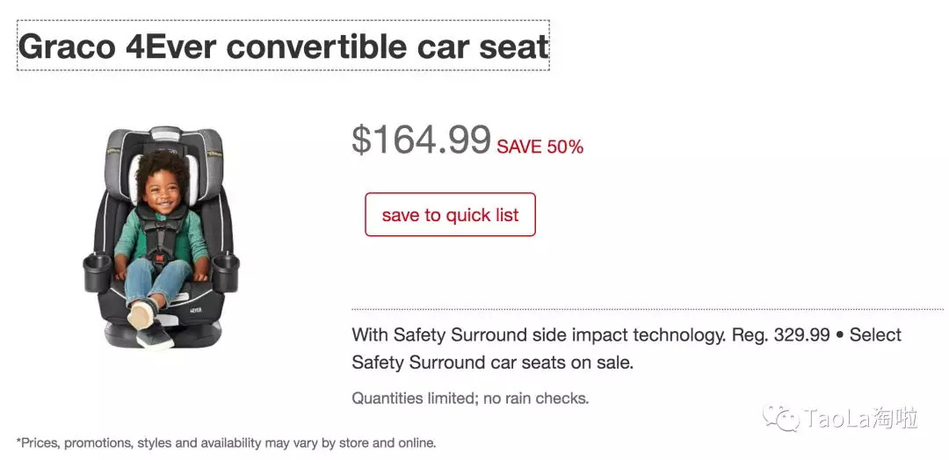
Task: Open the Graco 4Ever convertible car seat title
Action: coord(283,46)
